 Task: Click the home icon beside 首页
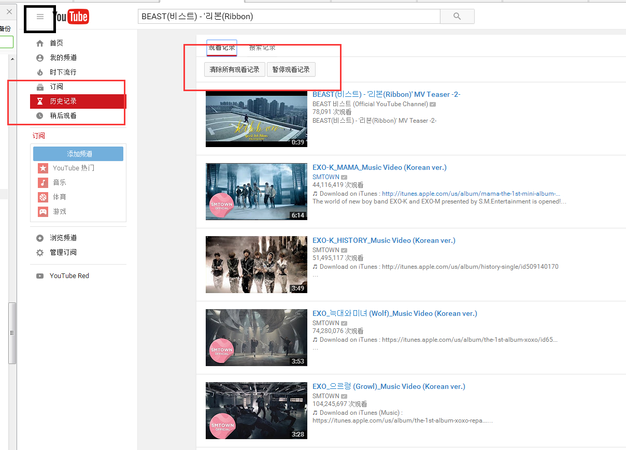pyautogui.click(x=40, y=43)
